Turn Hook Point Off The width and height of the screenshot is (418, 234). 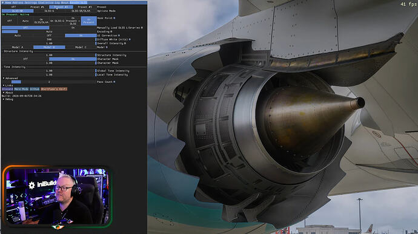tap(10, 21)
